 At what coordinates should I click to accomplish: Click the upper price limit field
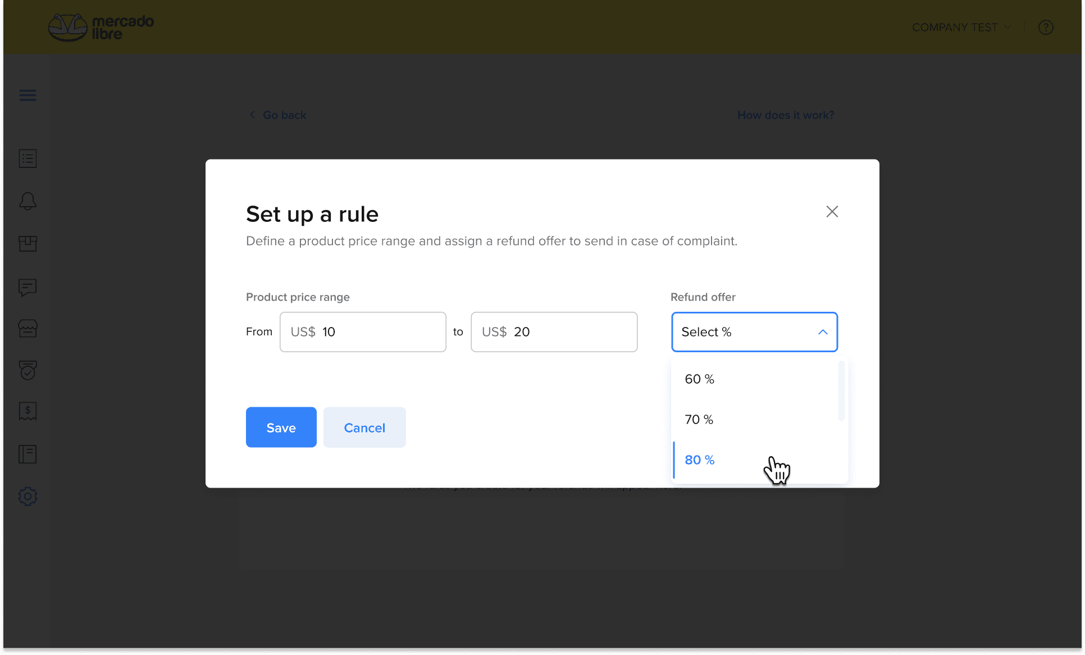tap(554, 332)
